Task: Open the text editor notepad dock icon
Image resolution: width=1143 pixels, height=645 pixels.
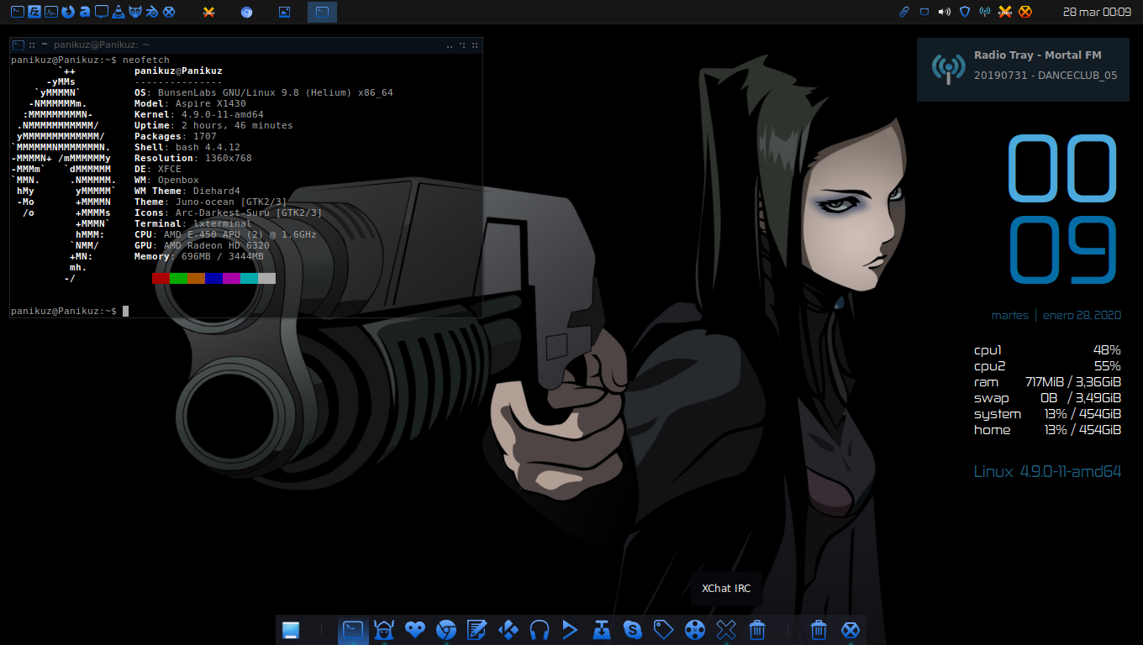Action: coord(477,629)
